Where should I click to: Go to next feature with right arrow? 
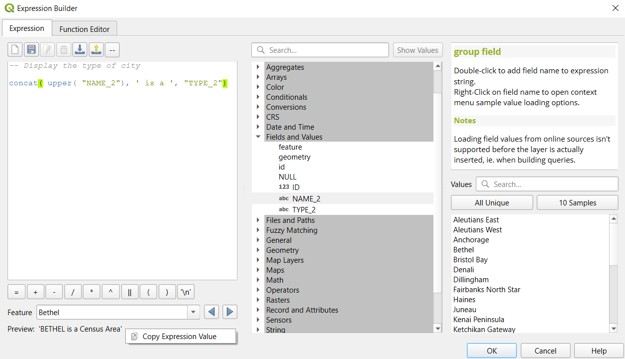point(229,312)
